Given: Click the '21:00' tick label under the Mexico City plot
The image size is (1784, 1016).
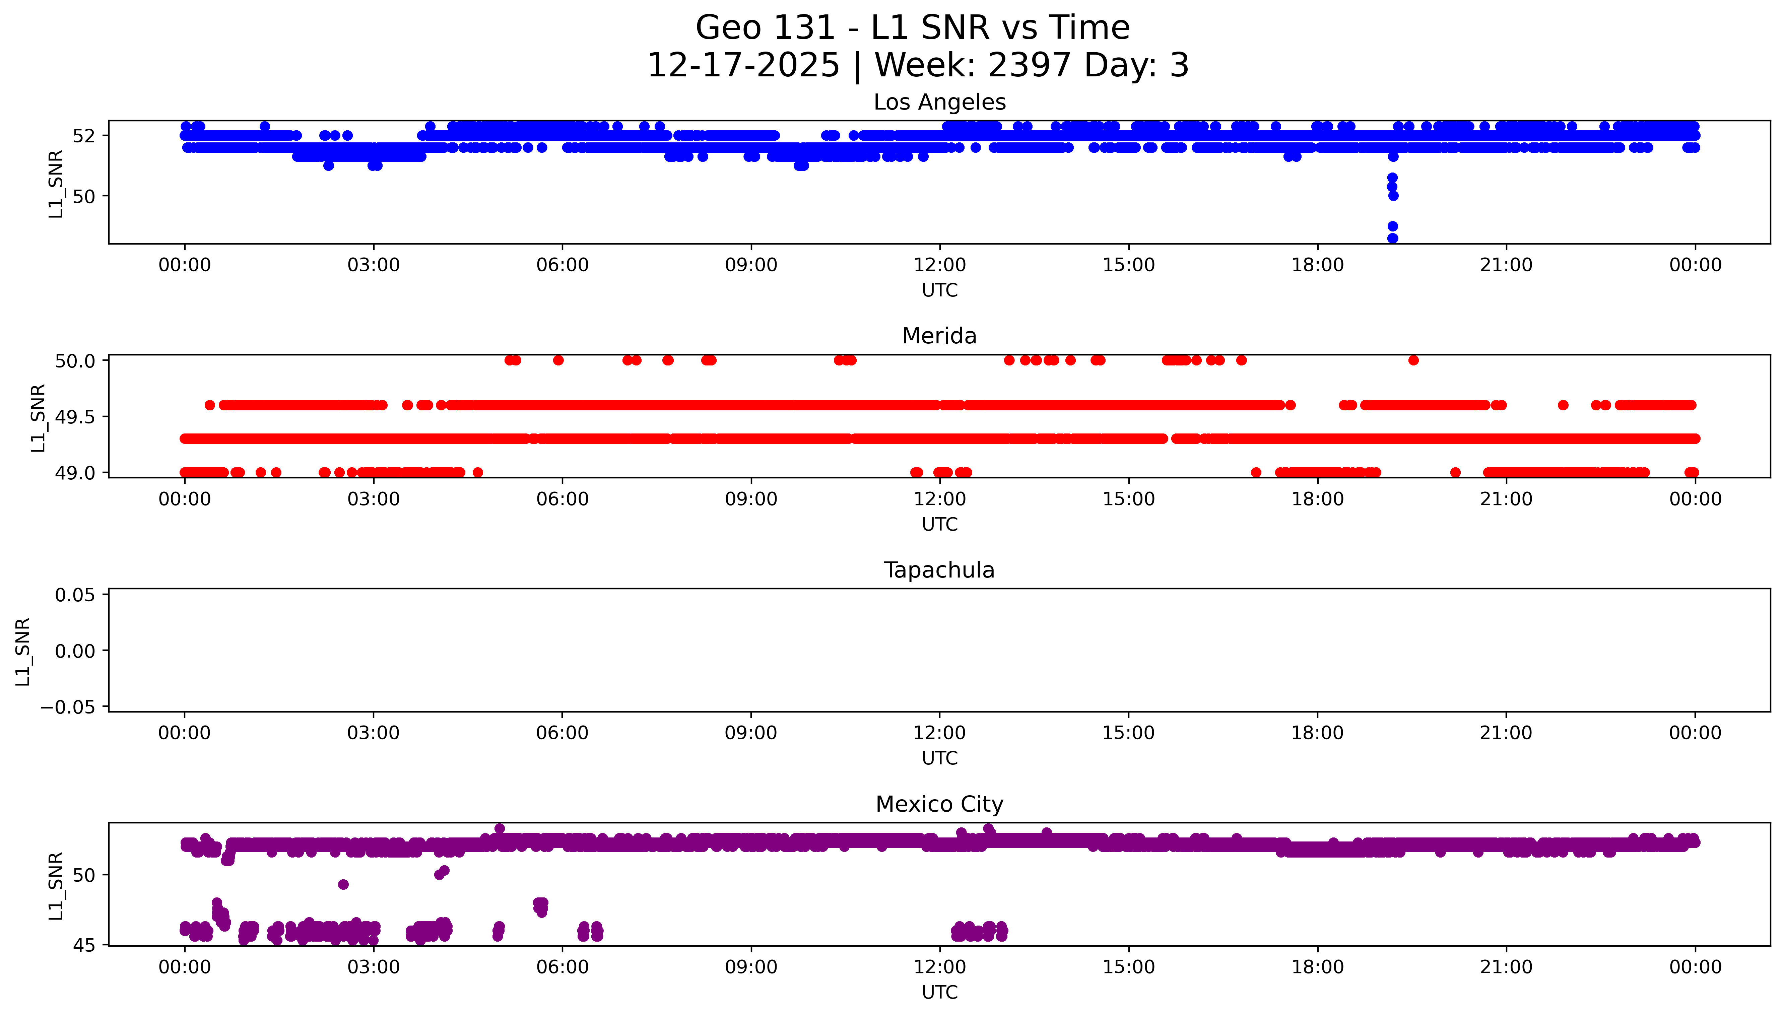Looking at the screenshot, I should pyautogui.click(x=1506, y=967).
